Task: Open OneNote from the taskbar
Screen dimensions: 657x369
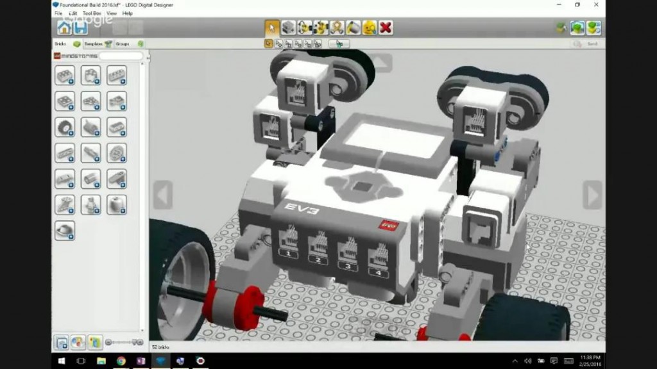Action: pos(141,361)
